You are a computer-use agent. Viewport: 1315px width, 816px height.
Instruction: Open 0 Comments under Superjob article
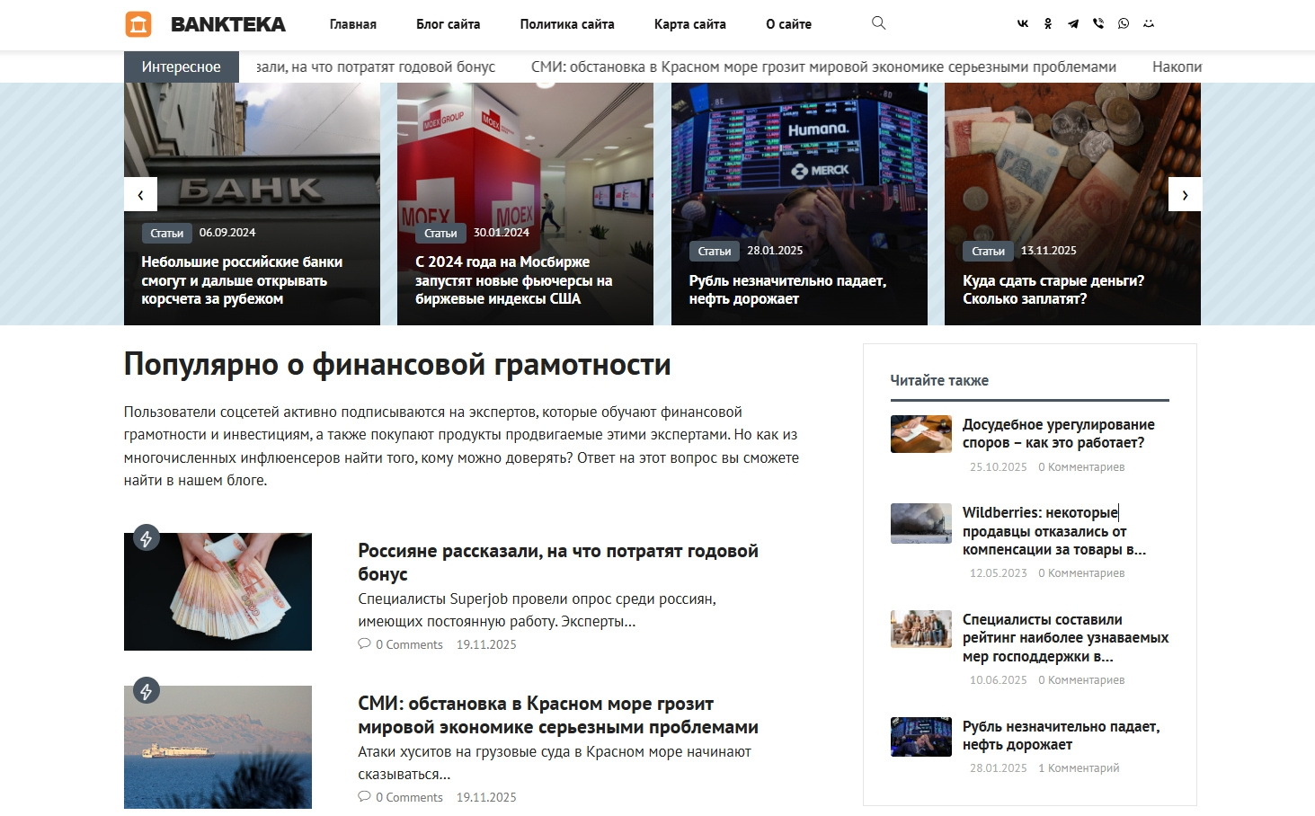click(x=409, y=644)
